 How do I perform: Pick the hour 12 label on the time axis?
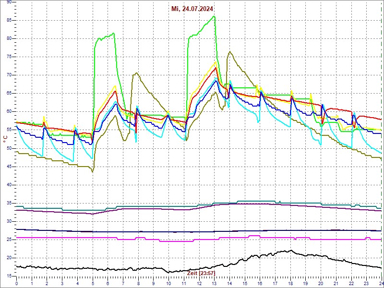point(199,283)
